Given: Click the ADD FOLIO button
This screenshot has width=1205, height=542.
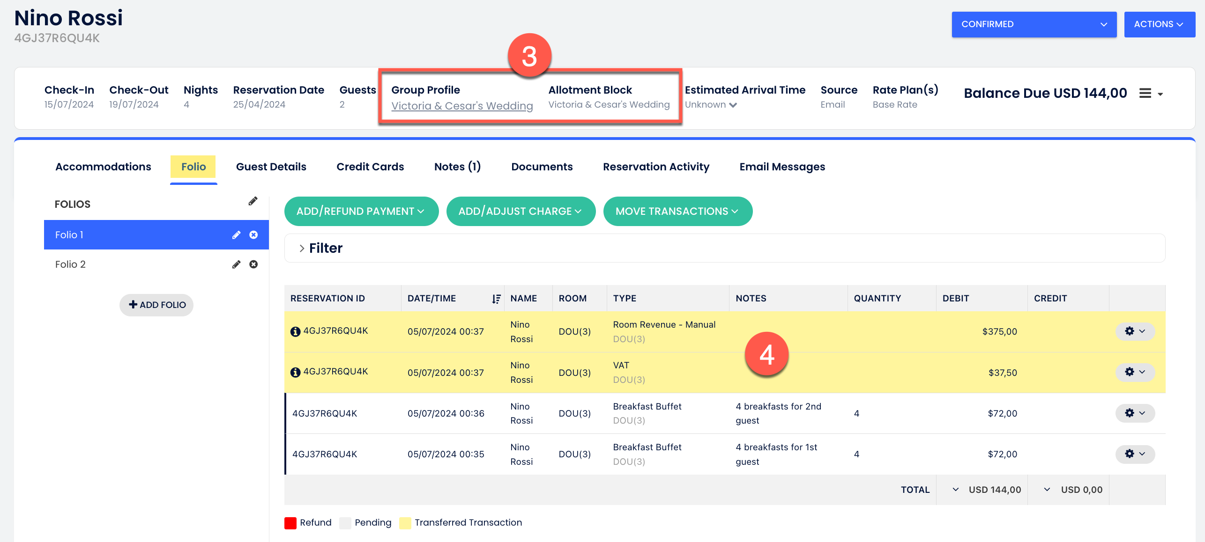Looking at the screenshot, I should coord(156,305).
